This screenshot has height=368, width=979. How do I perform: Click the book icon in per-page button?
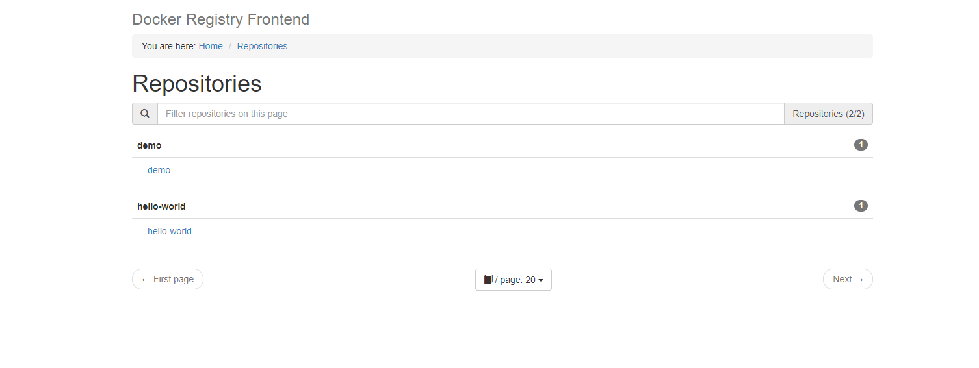[x=488, y=279]
